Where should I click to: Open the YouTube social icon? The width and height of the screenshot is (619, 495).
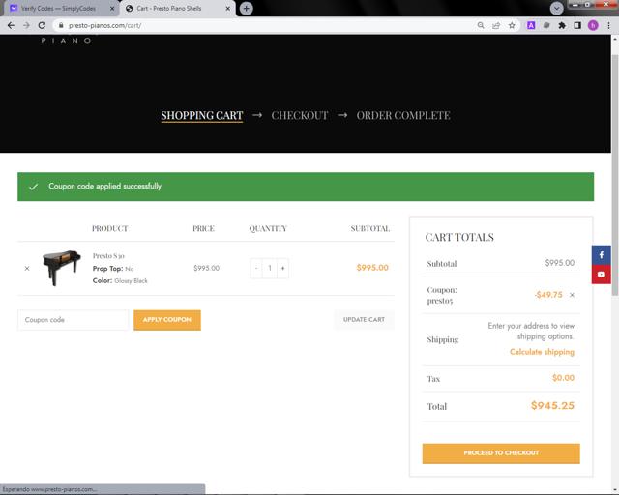tap(602, 275)
